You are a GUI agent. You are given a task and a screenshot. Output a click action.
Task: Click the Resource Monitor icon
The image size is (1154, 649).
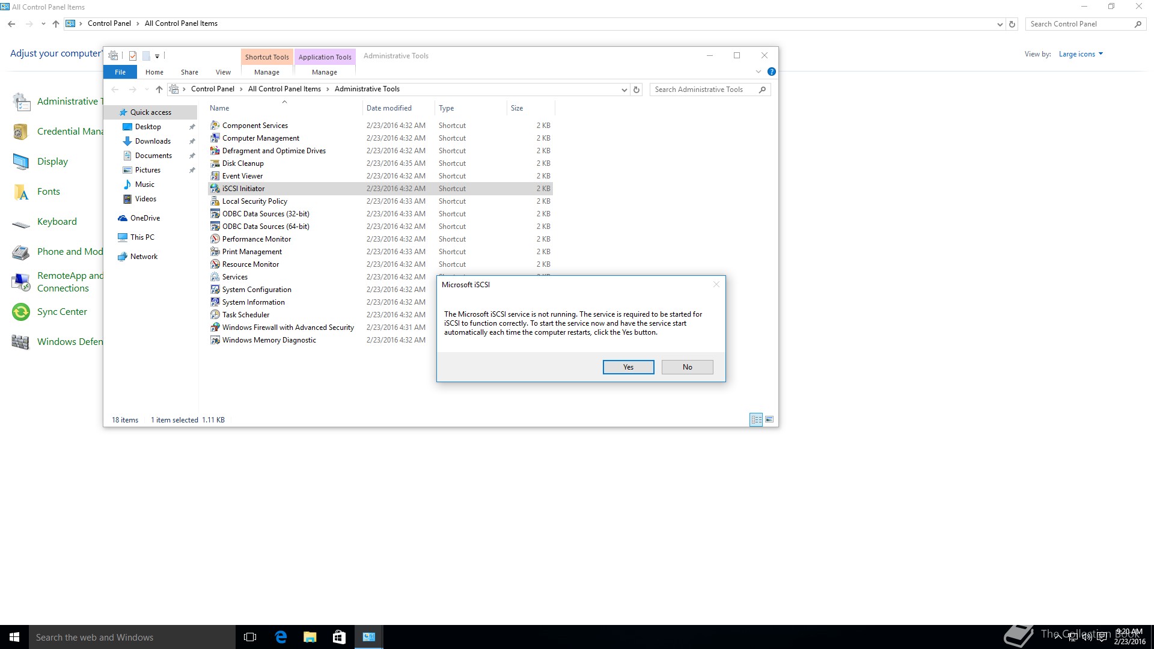(215, 264)
